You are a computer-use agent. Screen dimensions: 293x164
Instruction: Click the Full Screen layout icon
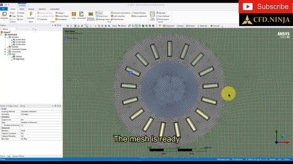[x=152, y=16]
